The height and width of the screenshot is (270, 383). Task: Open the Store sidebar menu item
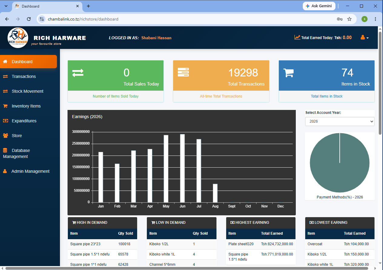pos(28,136)
